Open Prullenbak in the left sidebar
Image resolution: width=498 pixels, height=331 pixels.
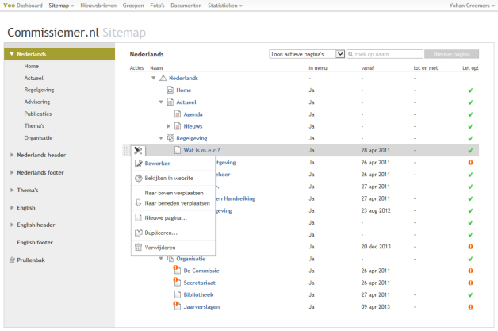click(31, 260)
